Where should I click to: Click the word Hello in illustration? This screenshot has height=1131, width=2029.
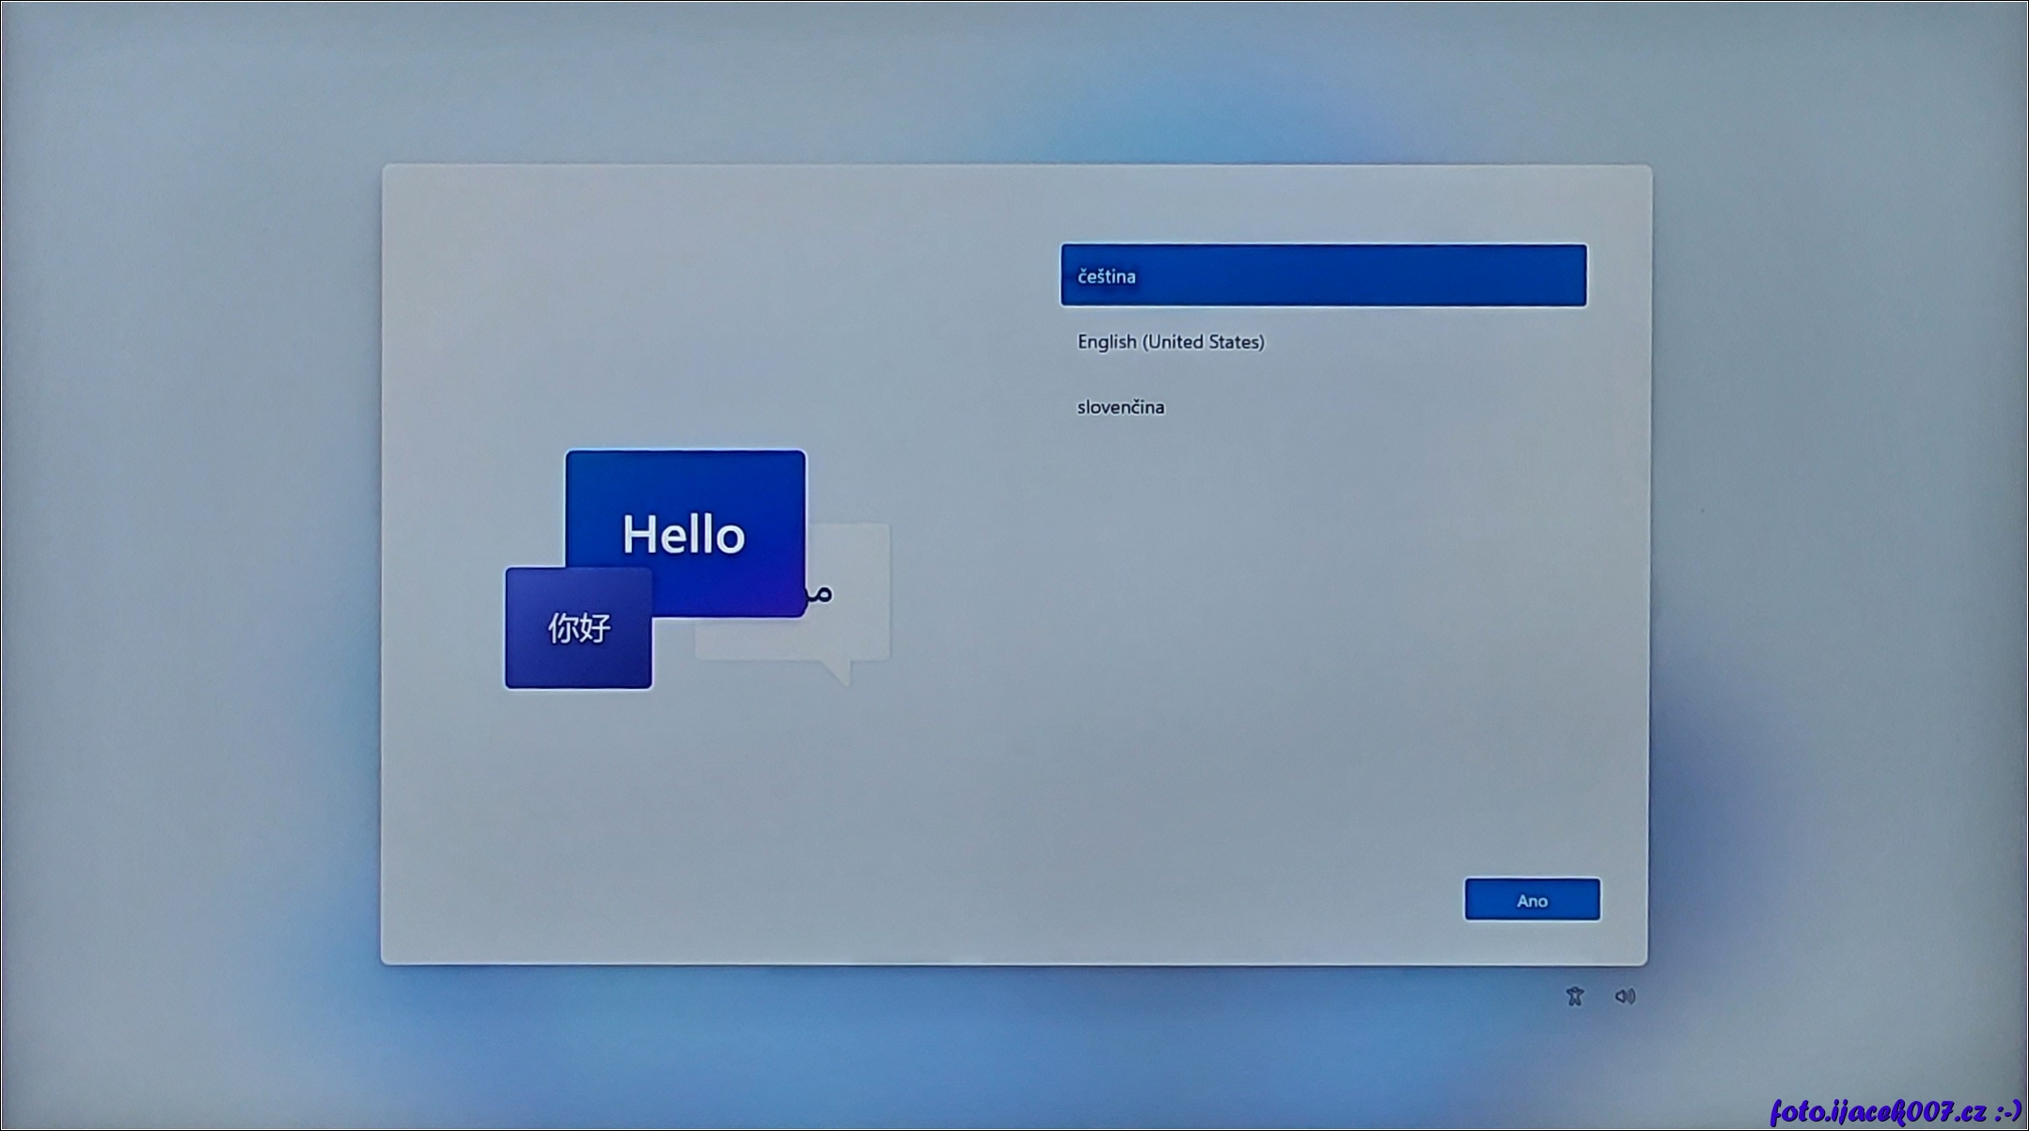point(684,534)
